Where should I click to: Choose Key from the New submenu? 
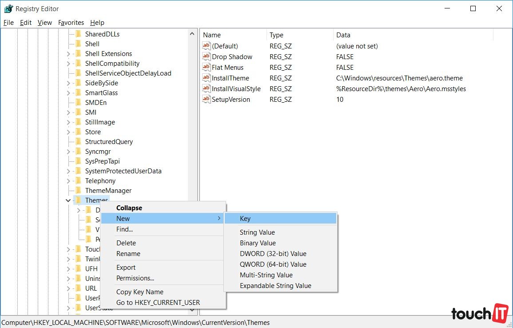(245, 219)
